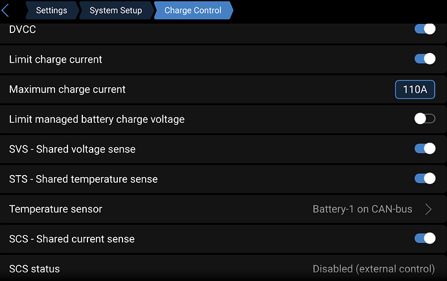Edit the 110A maximum charge current value
447x281 pixels.
pyautogui.click(x=415, y=90)
